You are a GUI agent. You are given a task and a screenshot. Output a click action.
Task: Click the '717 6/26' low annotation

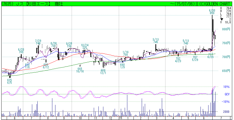pos(211,56)
